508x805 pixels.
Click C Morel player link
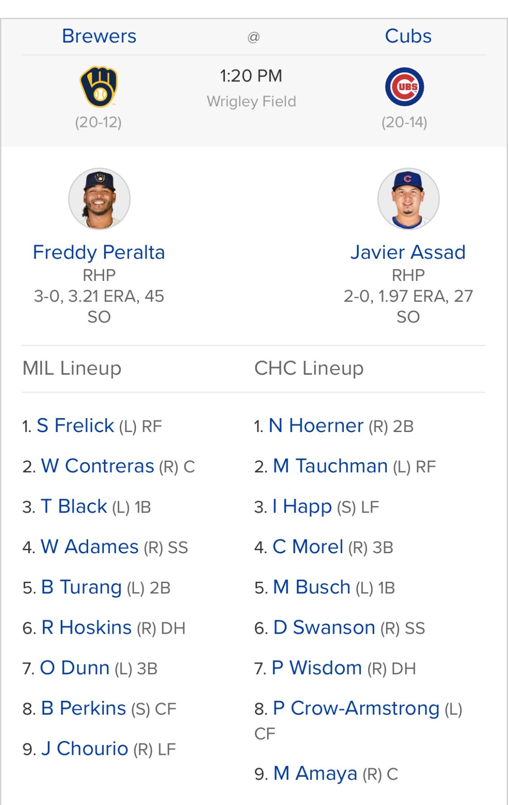308,547
